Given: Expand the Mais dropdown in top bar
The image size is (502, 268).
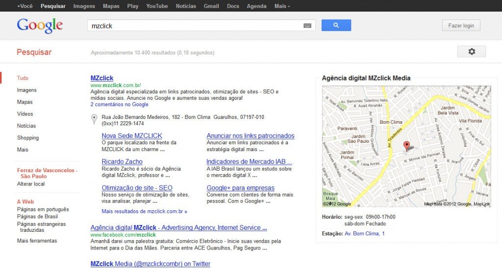Looking at the screenshot, I should point(282,6).
